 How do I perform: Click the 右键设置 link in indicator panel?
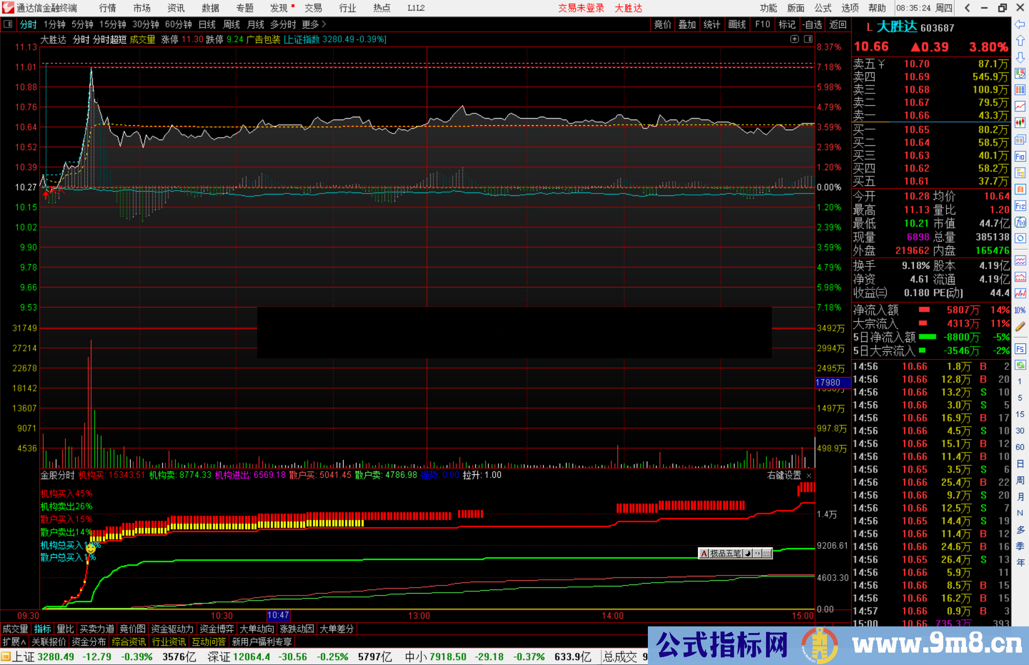[x=784, y=475]
